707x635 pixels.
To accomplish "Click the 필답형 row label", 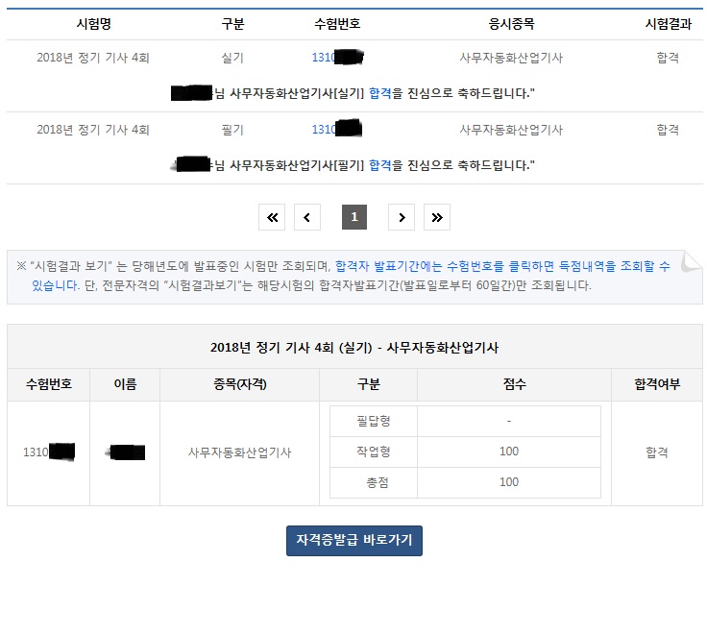I will [x=373, y=421].
